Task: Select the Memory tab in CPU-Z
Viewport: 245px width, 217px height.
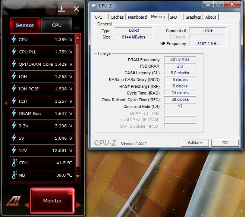Action: point(158,16)
